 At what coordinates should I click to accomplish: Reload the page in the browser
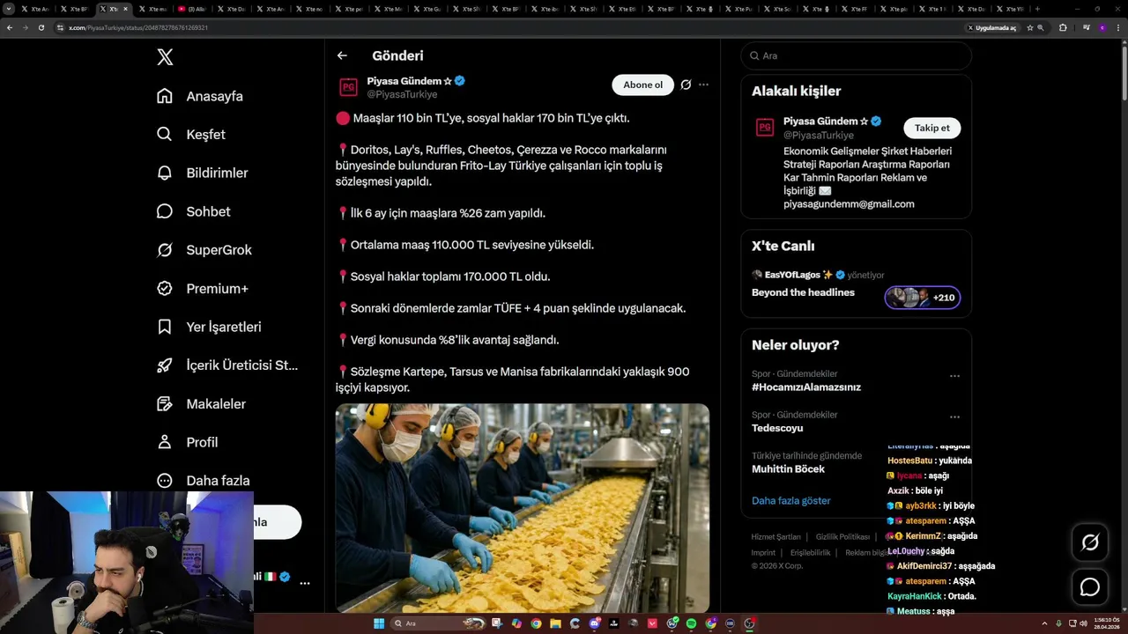[41, 27]
